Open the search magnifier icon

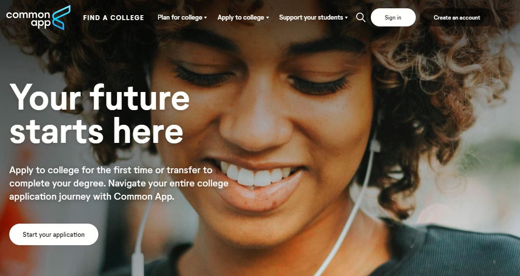pos(361,18)
